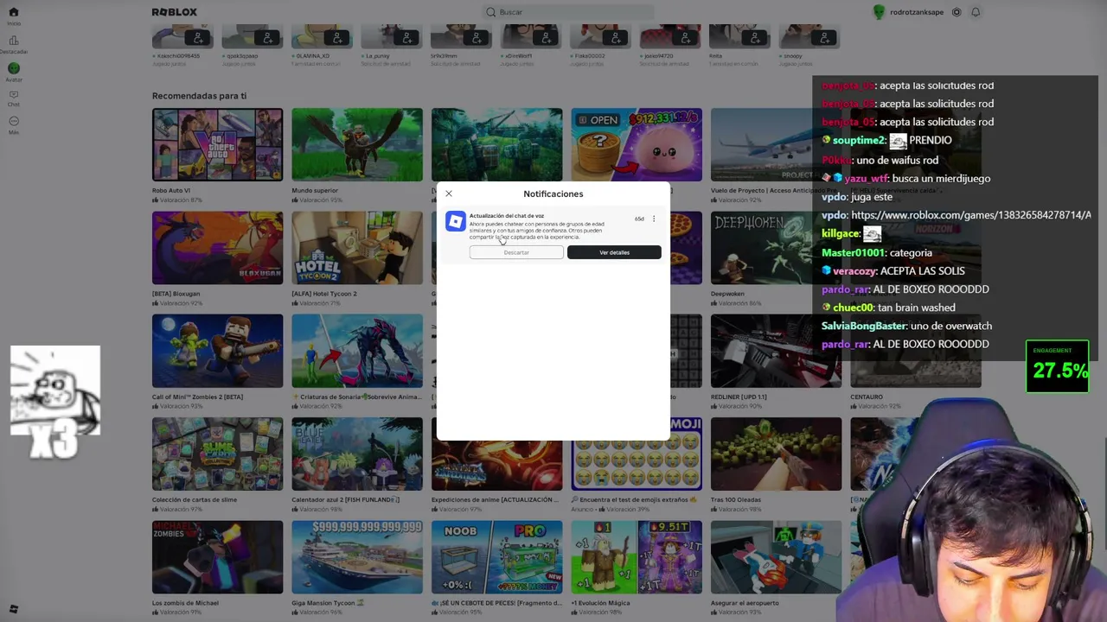Image resolution: width=1107 pixels, height=622 pixels.
Task: Open the NOOB vs PRO fish tank thumbnail
Action: tap(496, 557)
